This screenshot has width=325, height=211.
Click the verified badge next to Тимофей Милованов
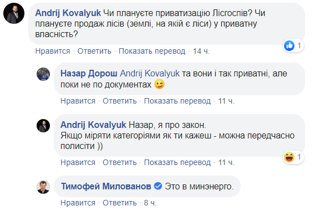(158, 186)
